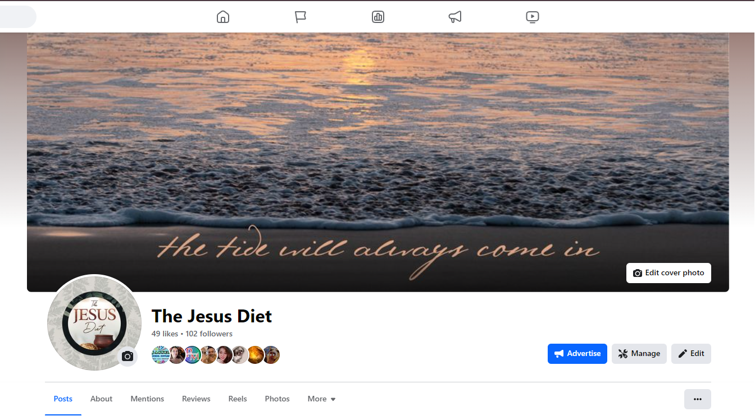The width and height of the screenshot is (755, 416).
Task: Open the Reviews tab
Action: click(196, 399)
